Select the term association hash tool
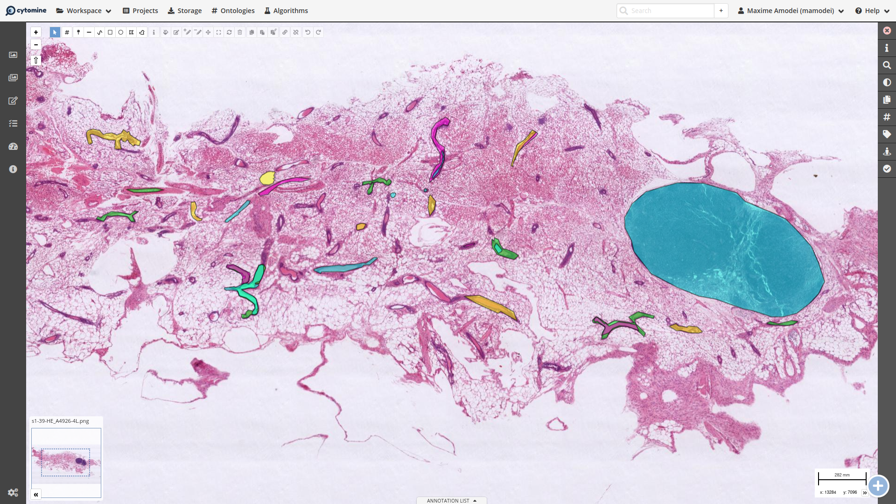 67,32
